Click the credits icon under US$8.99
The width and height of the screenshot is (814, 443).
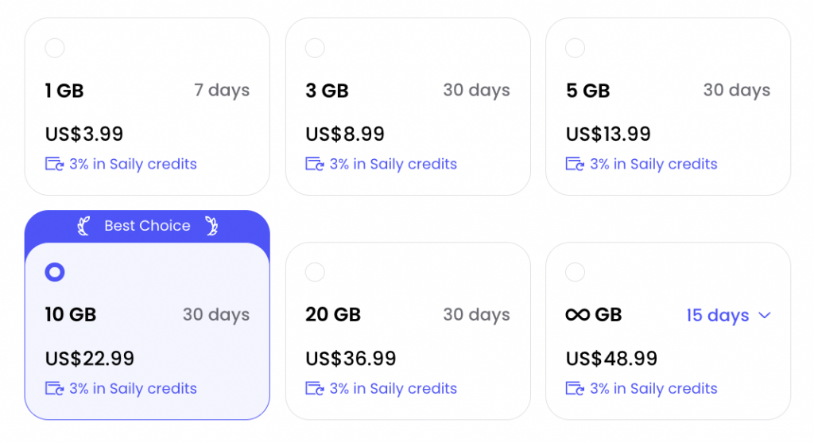[315, 164]
